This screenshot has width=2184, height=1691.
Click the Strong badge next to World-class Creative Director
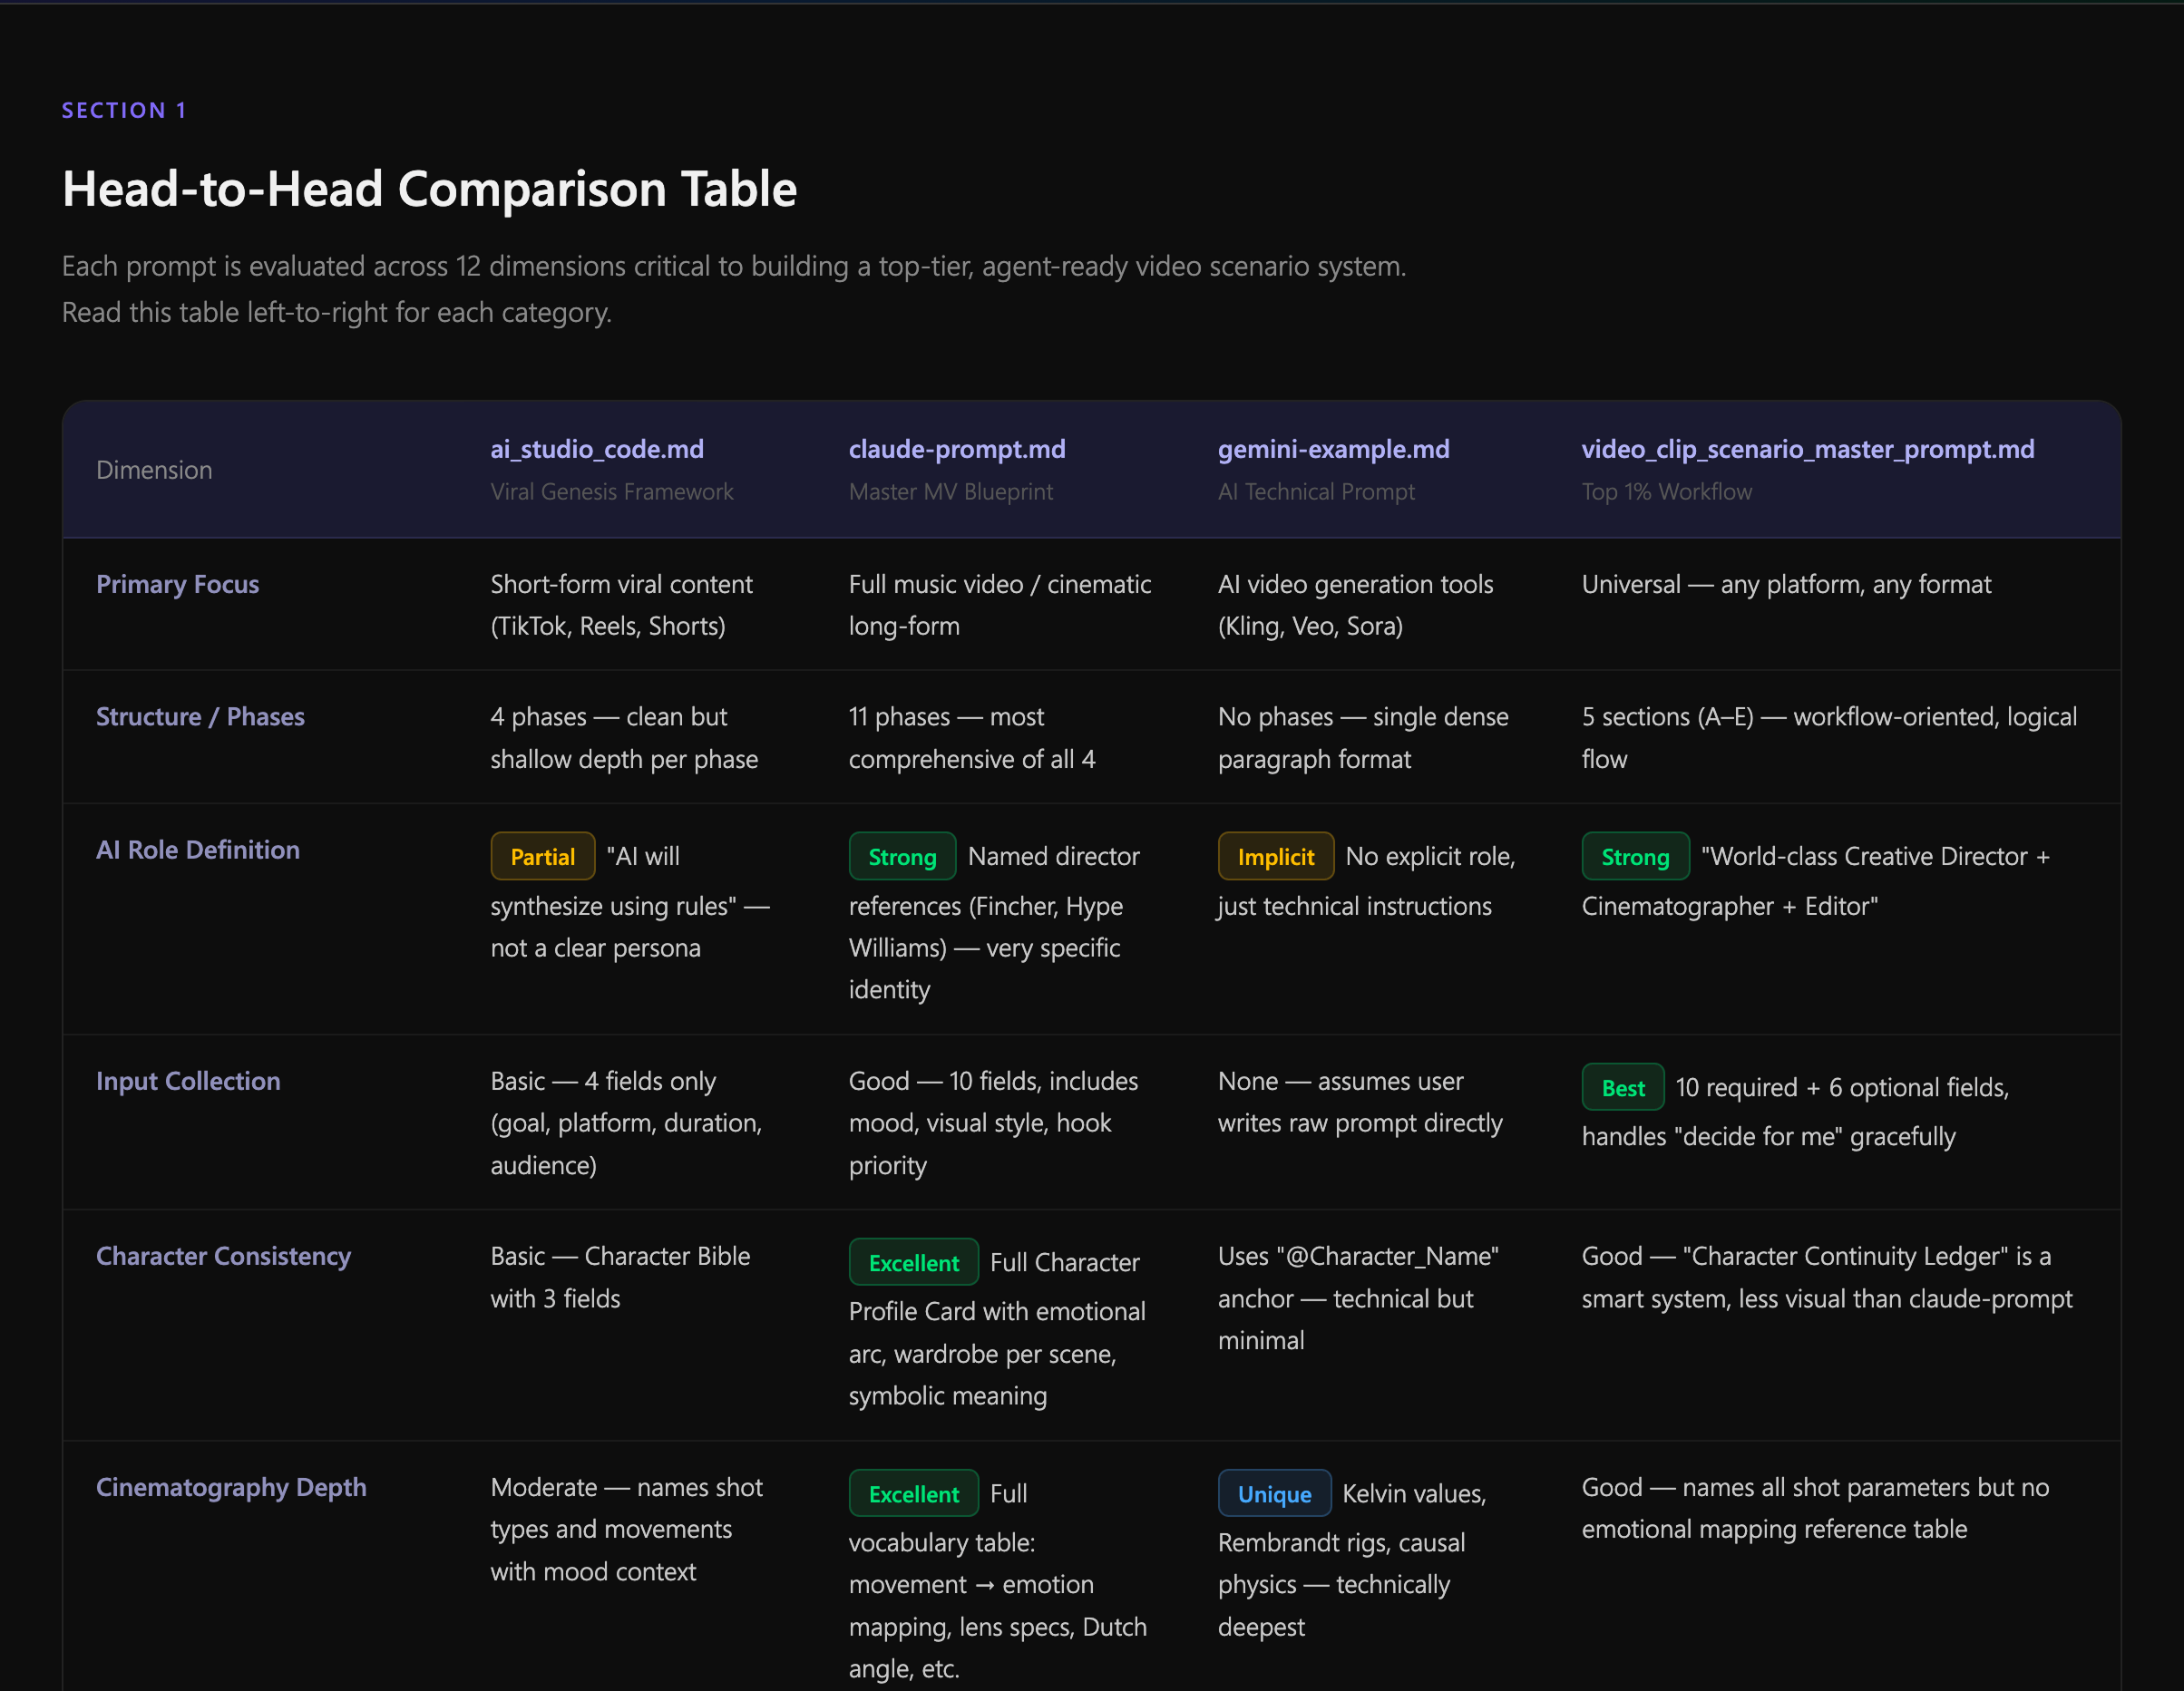pyautogui.click(x=1635, y=857)
